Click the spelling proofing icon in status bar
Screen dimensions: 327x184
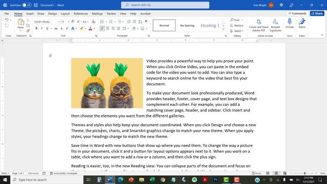[x=44, y=173]
